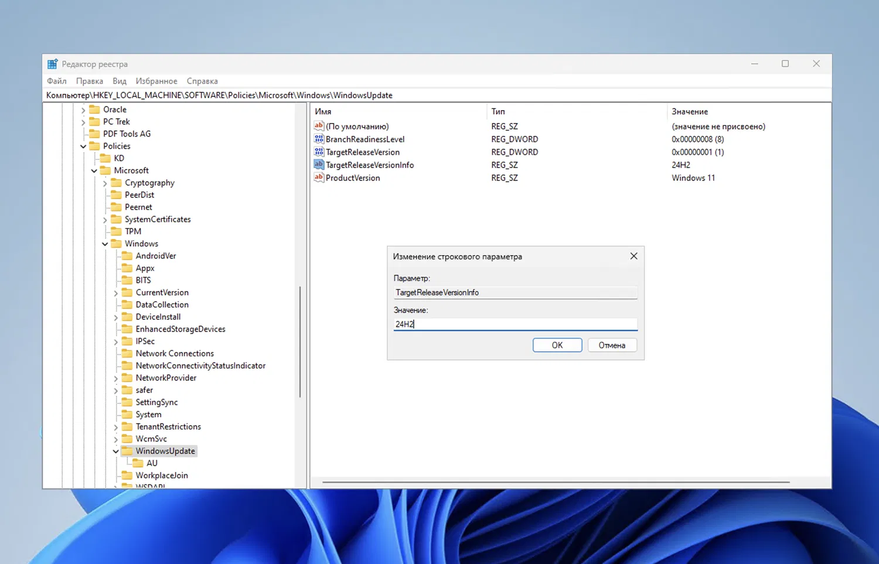Click the values pane horizontal scrollbar
Screen dimensions: 879x564
pyautogui.click(x=556, y=483)
